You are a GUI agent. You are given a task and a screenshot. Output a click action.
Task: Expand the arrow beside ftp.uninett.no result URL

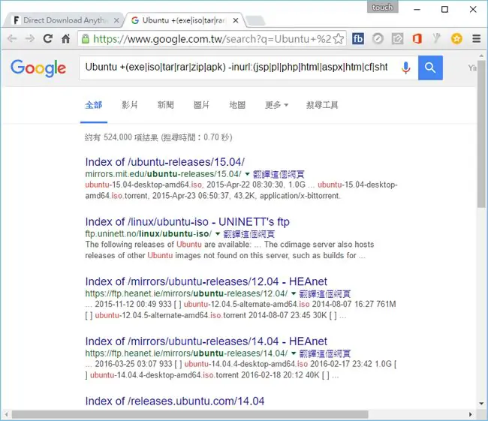[218, 233]
